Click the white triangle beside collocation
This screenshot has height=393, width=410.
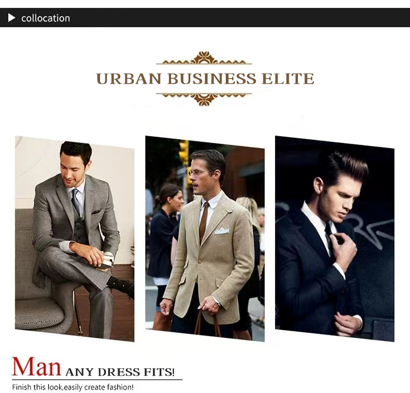11,18
